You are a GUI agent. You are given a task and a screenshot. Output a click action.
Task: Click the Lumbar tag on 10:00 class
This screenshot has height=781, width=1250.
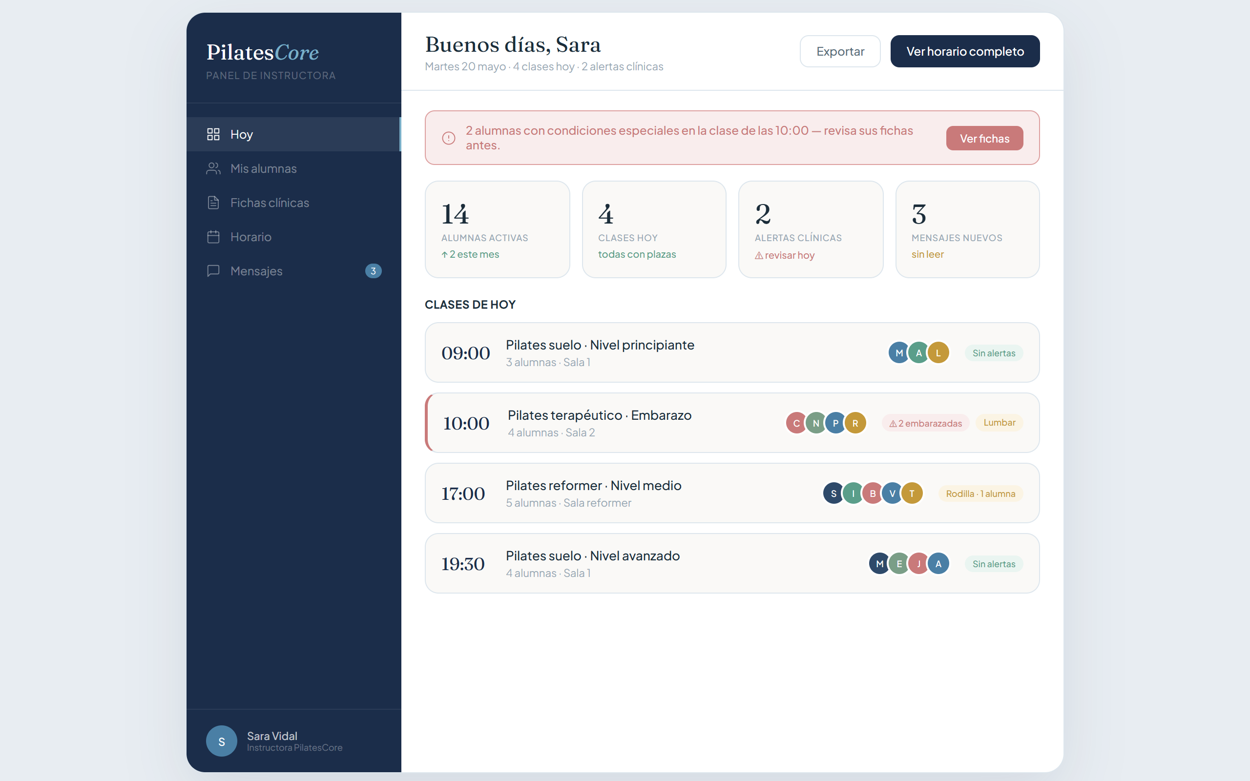999,423
